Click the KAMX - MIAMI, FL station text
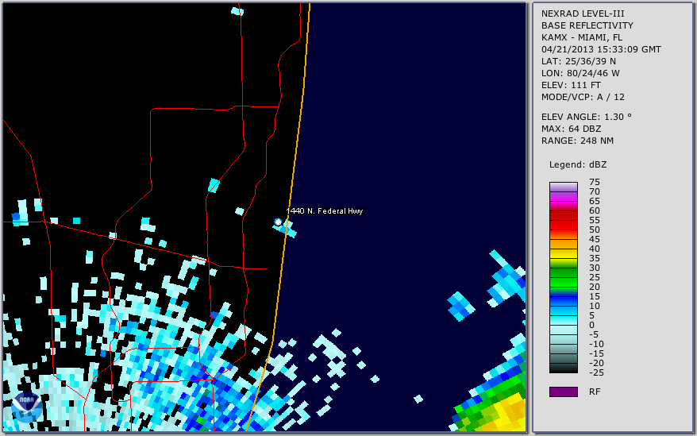 582,37
